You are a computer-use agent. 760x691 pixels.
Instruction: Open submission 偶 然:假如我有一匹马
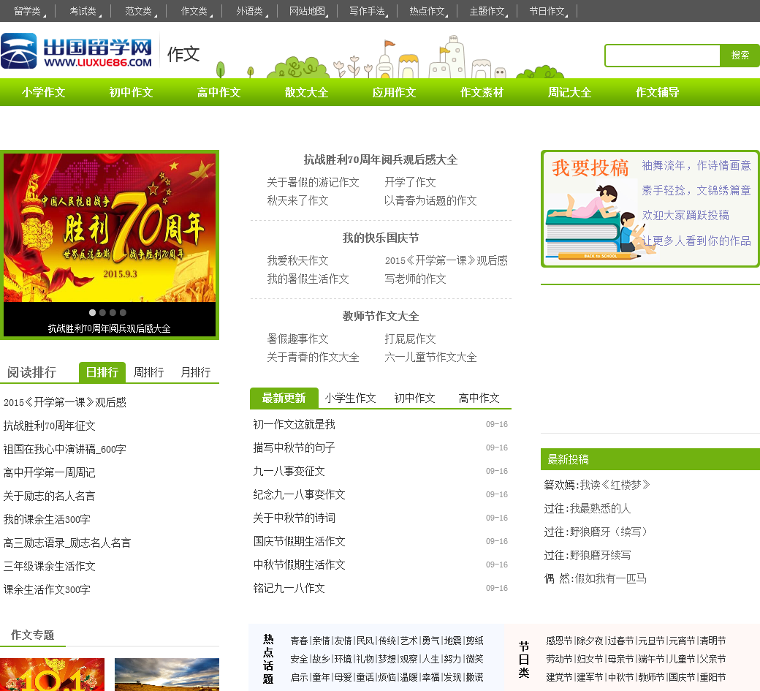595,578
